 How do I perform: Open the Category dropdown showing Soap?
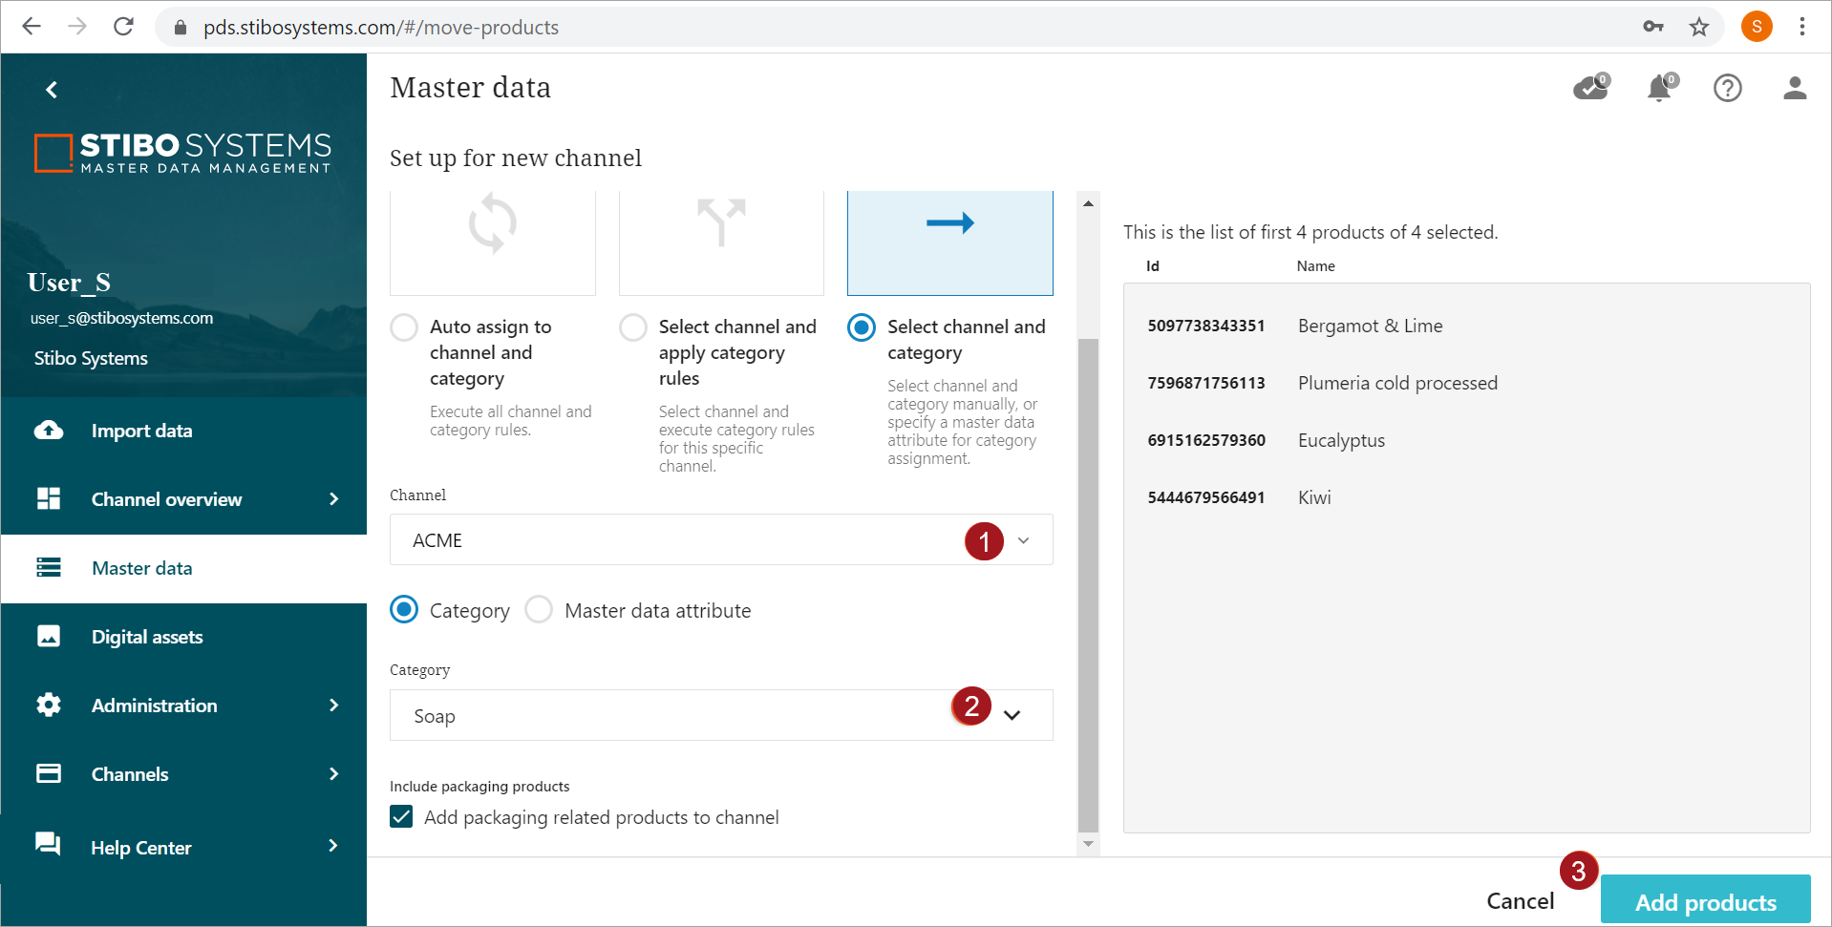(1012, 715)
